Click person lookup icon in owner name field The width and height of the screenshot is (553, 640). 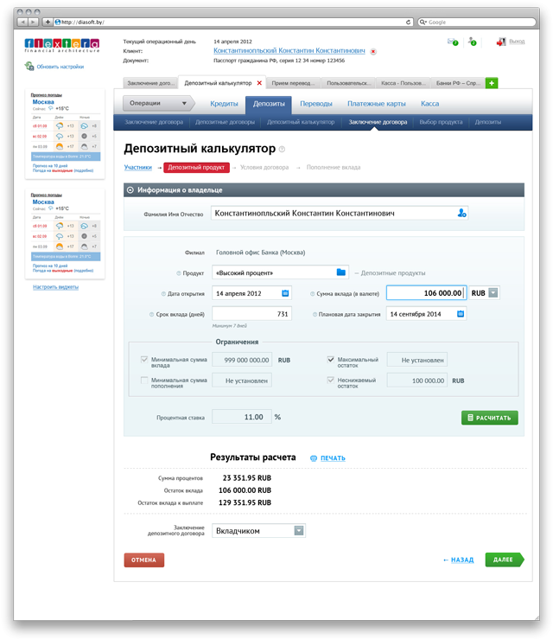pos(461,213)
